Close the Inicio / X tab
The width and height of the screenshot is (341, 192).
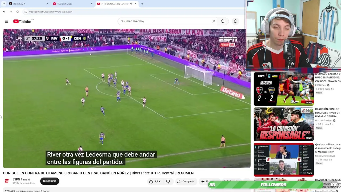pos(47,4)
